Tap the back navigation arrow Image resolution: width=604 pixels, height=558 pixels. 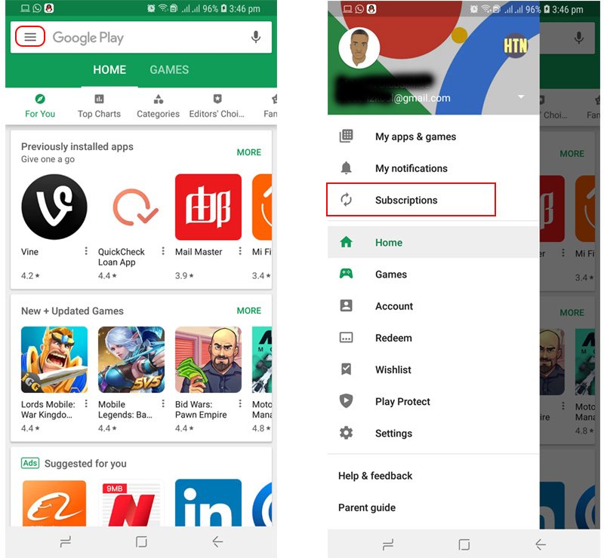click(217, 542)
